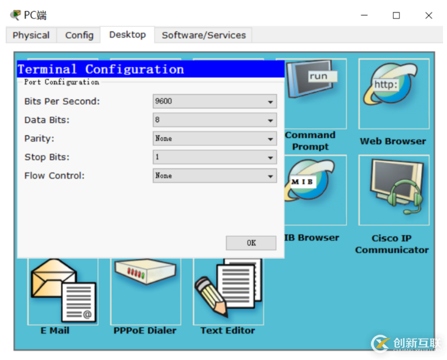447x360 pixels.
Task: Open the MIB Browser icon
Action: click(315, 190)
